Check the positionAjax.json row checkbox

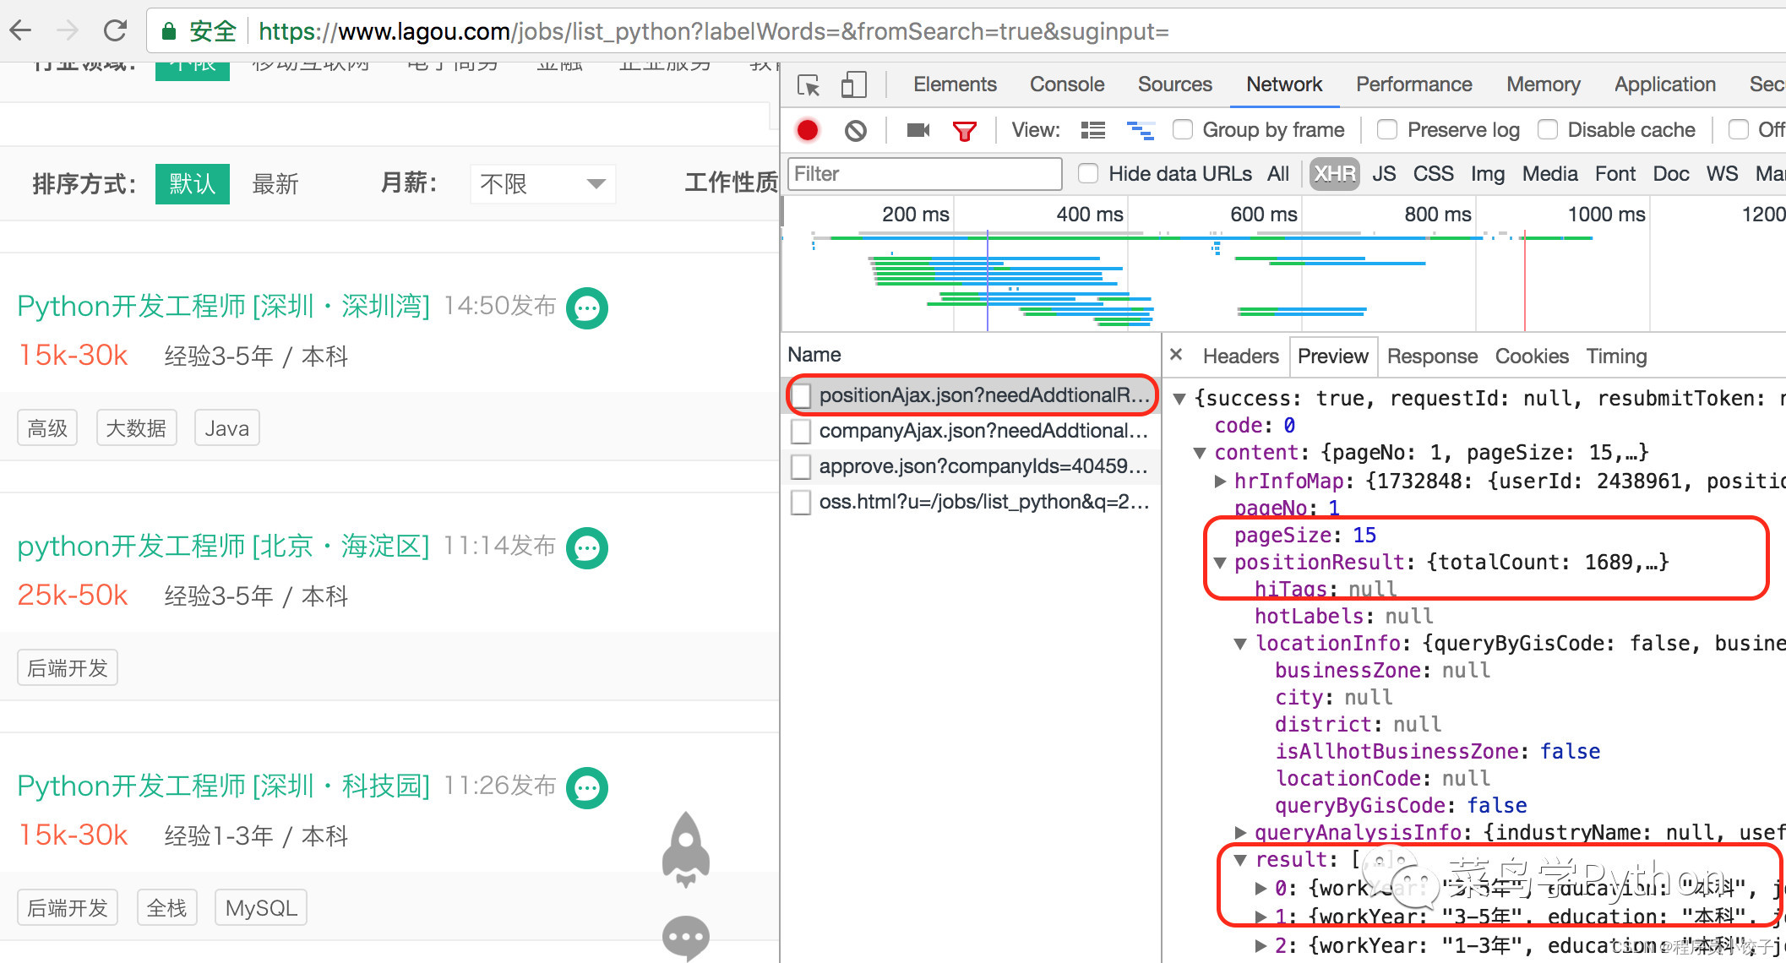(802, 395)
